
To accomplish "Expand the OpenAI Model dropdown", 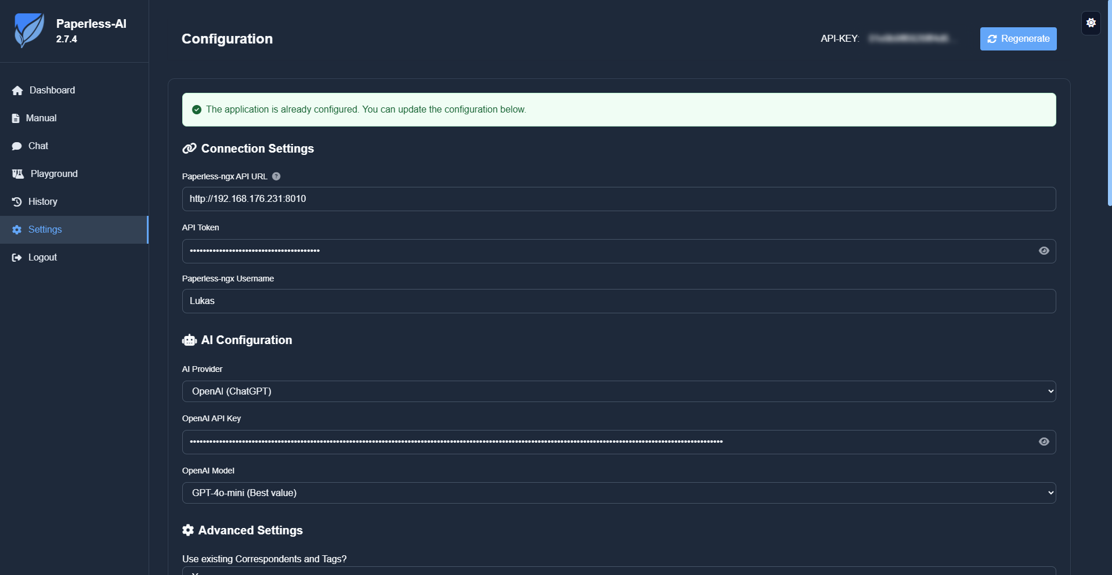I will point(619,493).
